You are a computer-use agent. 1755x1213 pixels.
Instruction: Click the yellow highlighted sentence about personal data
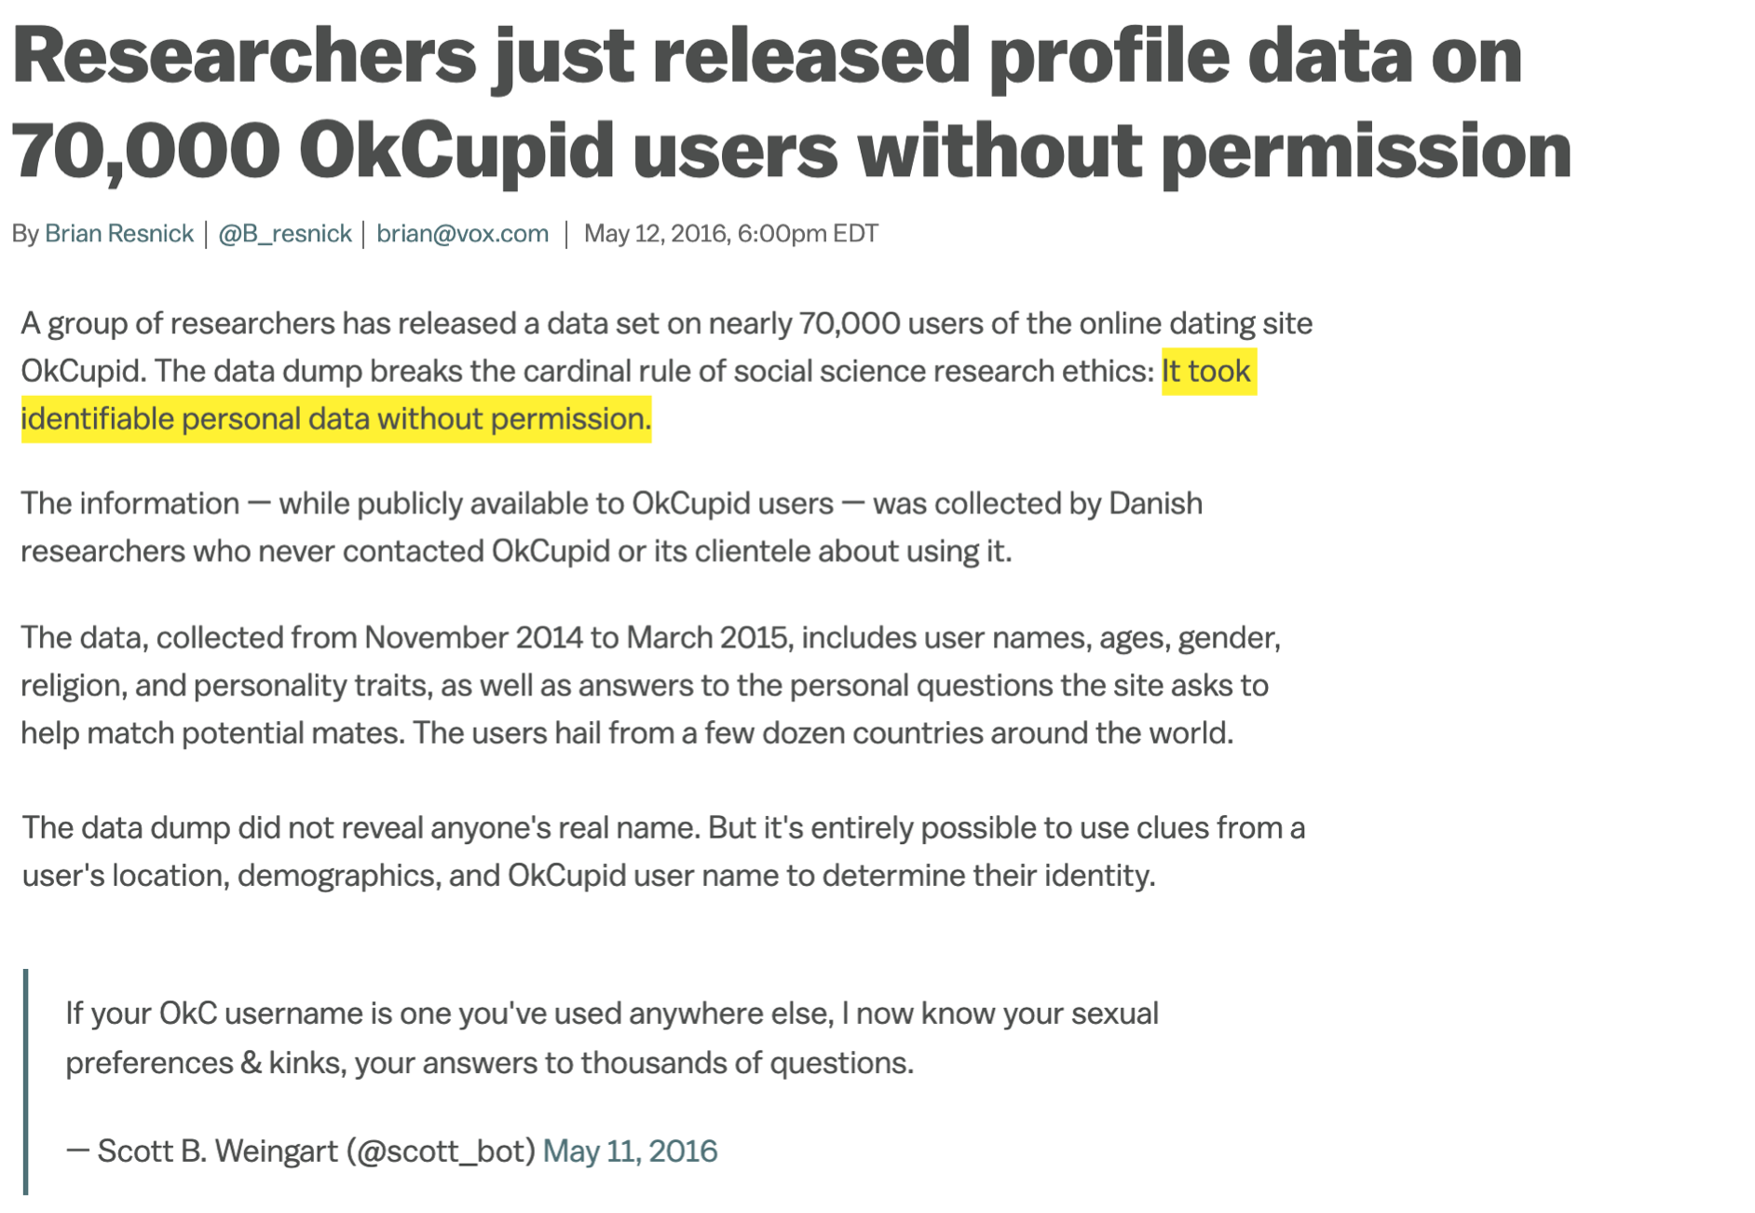point(335,419)
